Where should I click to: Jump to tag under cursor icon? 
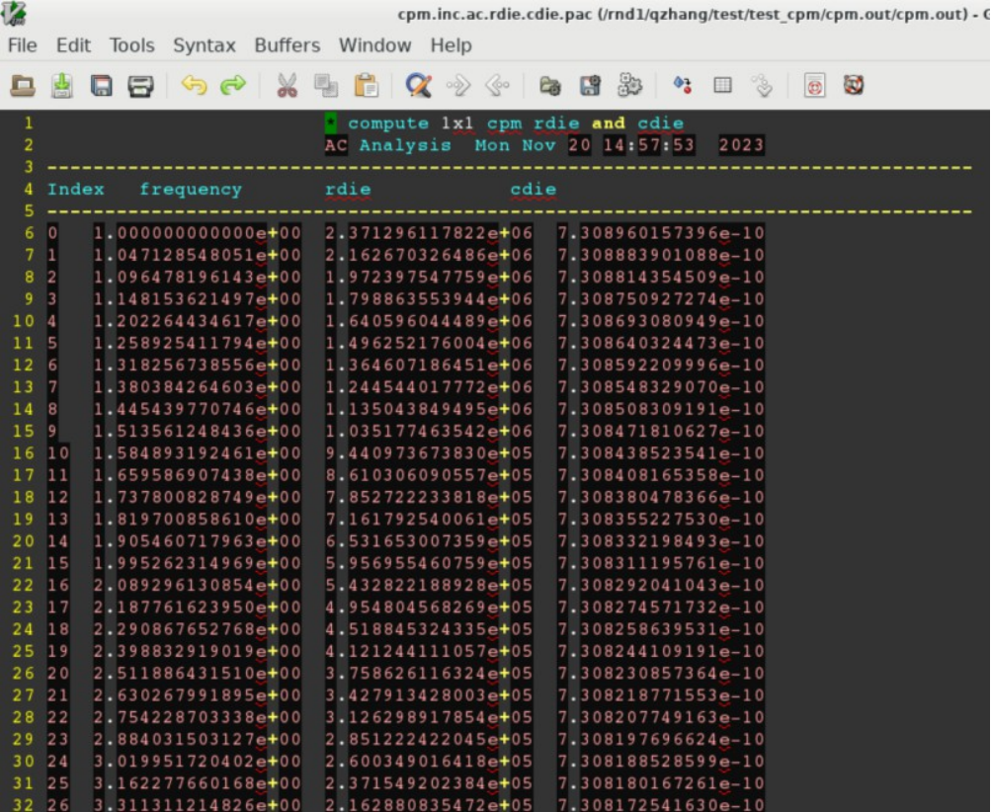pyautogui.click(x=763, y=85)
